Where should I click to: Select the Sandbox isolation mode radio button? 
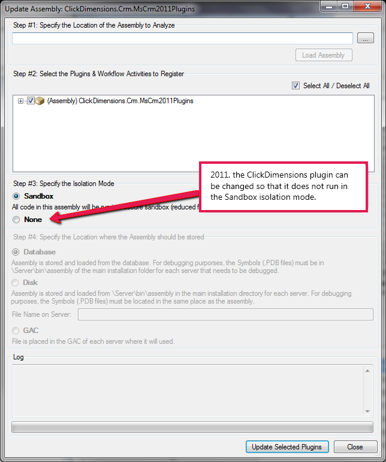tap(16, 196)
